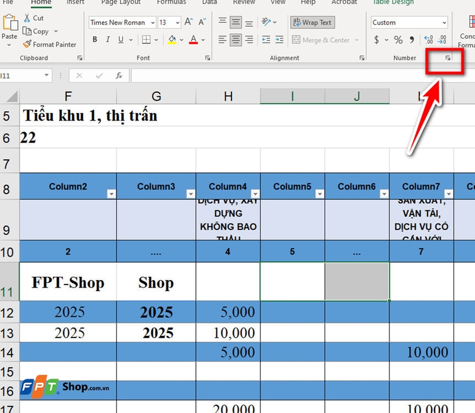Click the Accounting Number Format dollar icon

[x=376, y=39]
